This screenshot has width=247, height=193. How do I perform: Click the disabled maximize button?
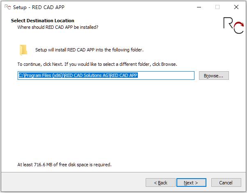[217, 7]
